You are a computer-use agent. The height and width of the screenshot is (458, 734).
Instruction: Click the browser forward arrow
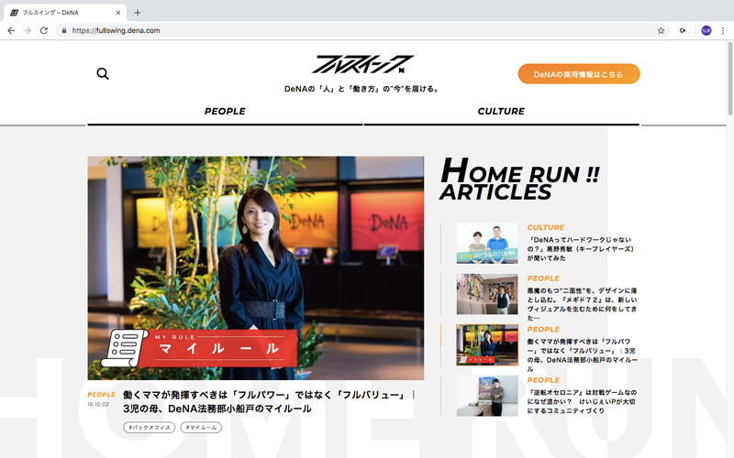(x=28, y=30)
